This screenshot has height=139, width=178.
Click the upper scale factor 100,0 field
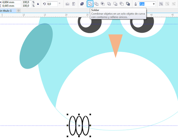27,2
